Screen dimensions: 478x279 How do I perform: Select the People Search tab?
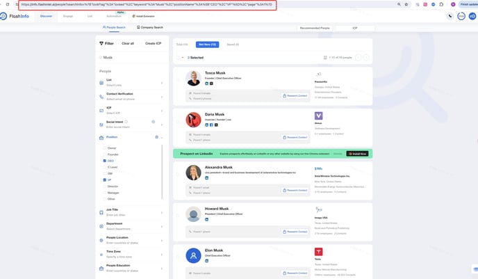point(114,27)
